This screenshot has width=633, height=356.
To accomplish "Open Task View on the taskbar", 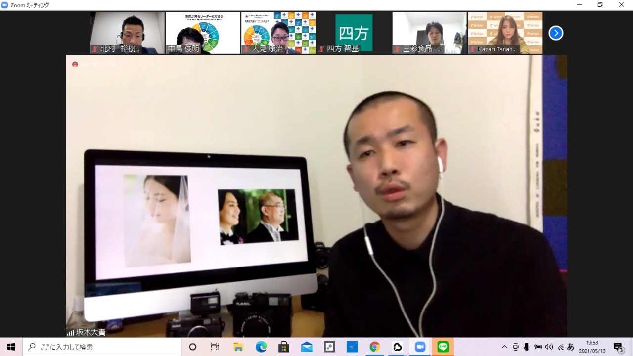I will [215, 347].
